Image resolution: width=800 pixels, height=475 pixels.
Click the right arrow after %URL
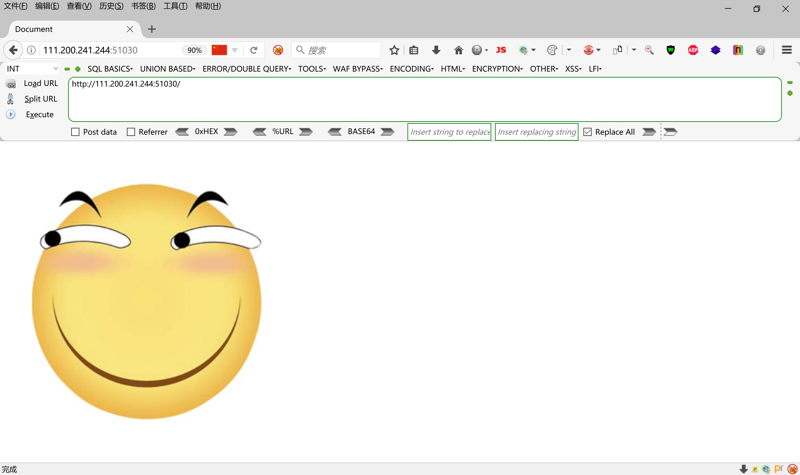(306, 132)
